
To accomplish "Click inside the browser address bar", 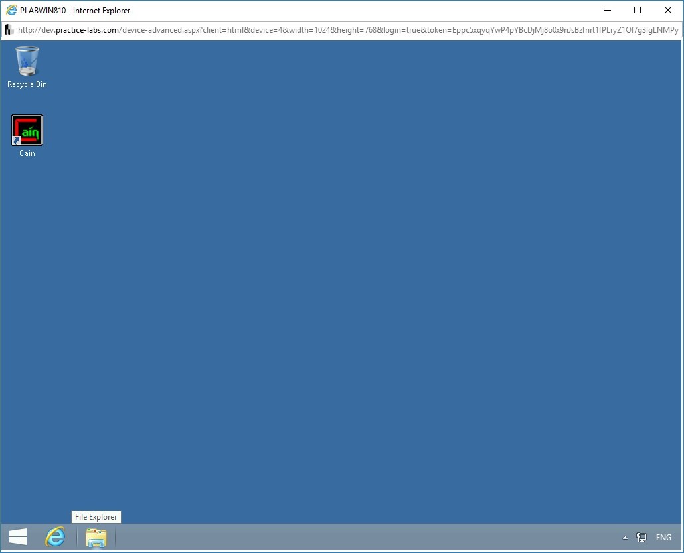I will pyautogui.click(x=332, y=29).
